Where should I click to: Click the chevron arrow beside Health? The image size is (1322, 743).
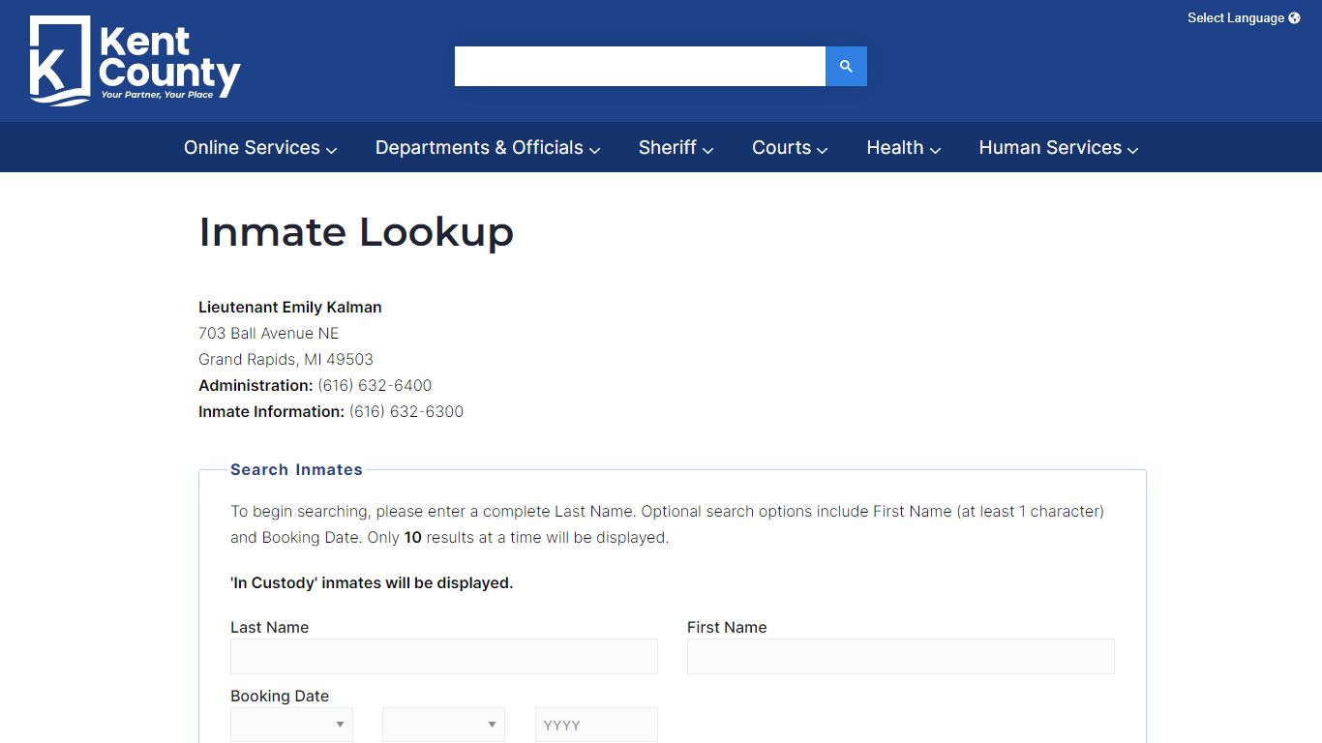coord(936,150)
